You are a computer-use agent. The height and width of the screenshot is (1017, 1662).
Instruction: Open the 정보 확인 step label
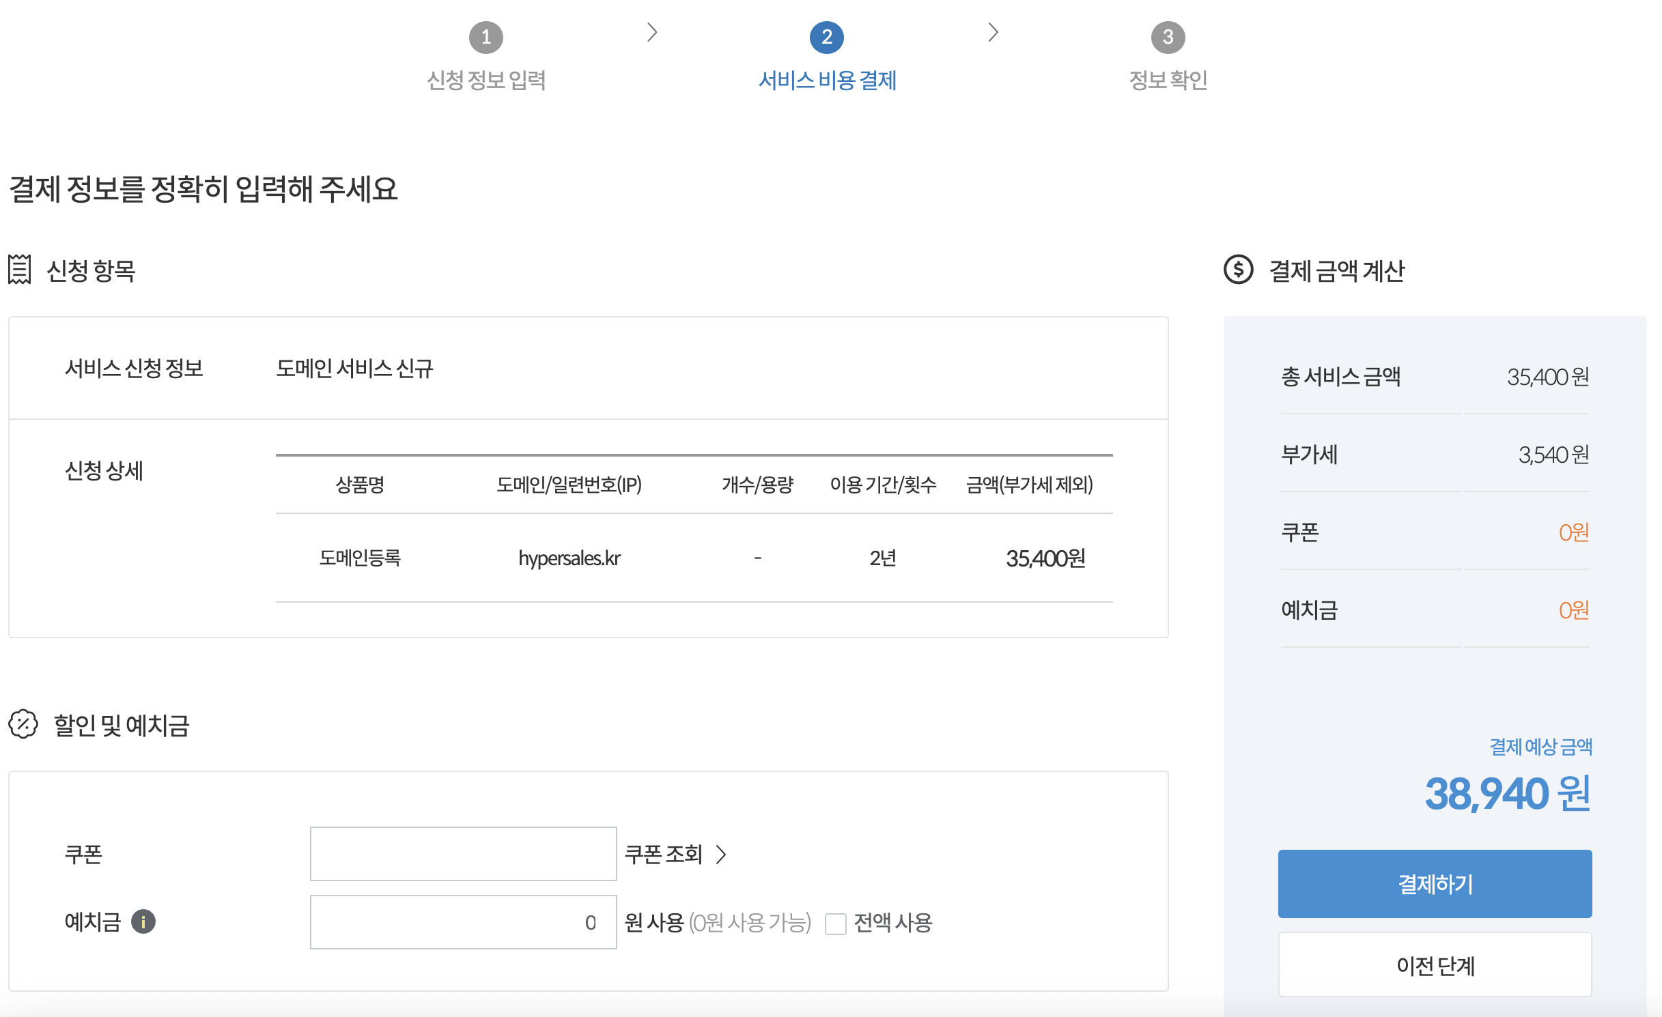tap(1168, 81)
